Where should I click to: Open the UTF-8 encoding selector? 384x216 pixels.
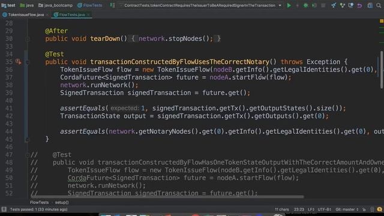325,209
